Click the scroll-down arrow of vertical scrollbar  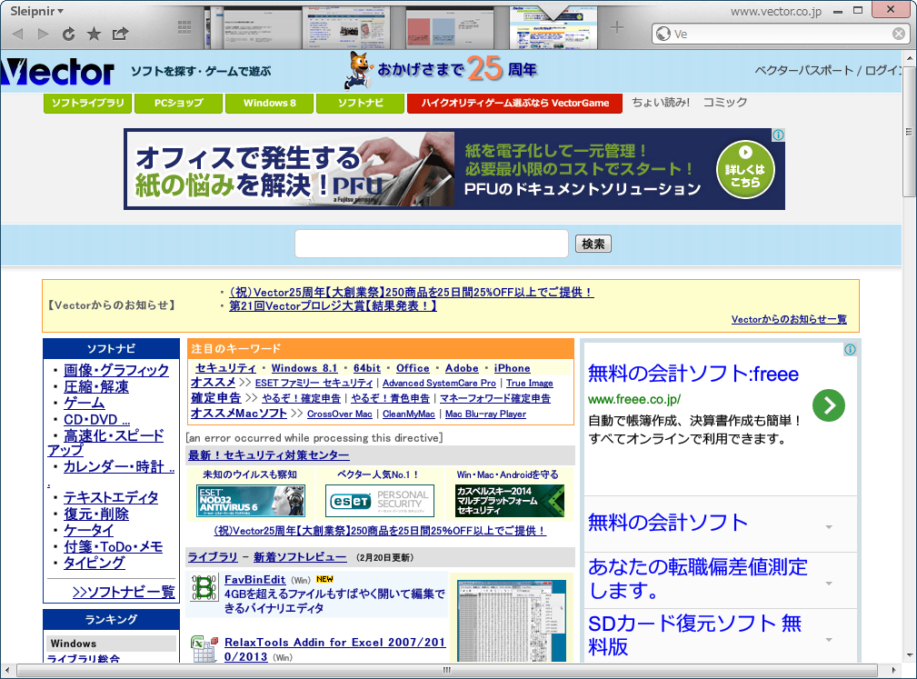pyautogui.click(x=910, y=655)
